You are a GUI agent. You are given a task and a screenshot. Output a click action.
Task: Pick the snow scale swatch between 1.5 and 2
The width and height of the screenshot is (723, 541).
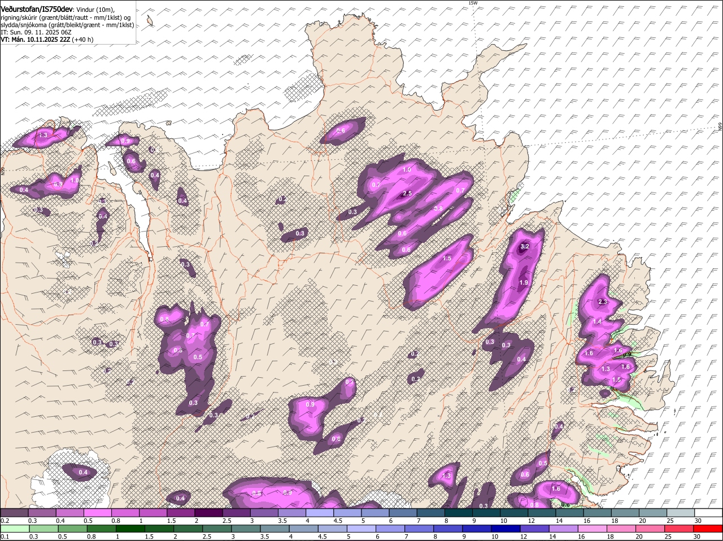181,513
